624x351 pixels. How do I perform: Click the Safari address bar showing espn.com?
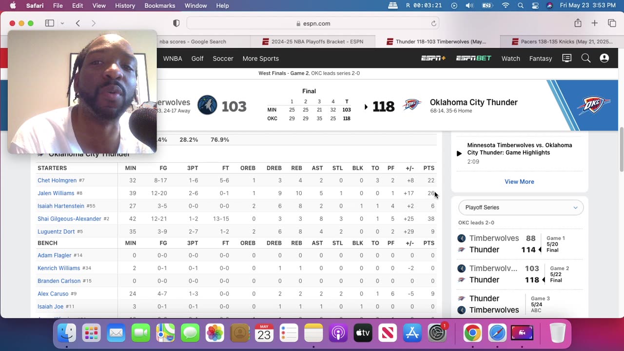(313, 23)
